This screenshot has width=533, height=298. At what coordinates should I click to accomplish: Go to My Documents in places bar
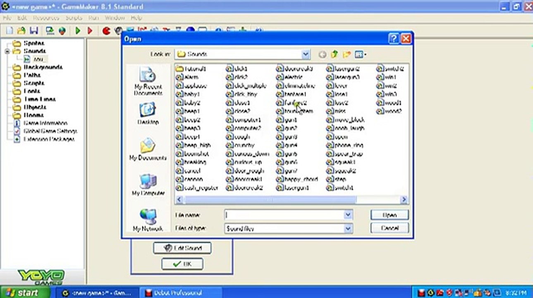pos(148,149)
